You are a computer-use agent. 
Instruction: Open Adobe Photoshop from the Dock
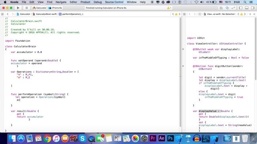[x=170, y=138]
